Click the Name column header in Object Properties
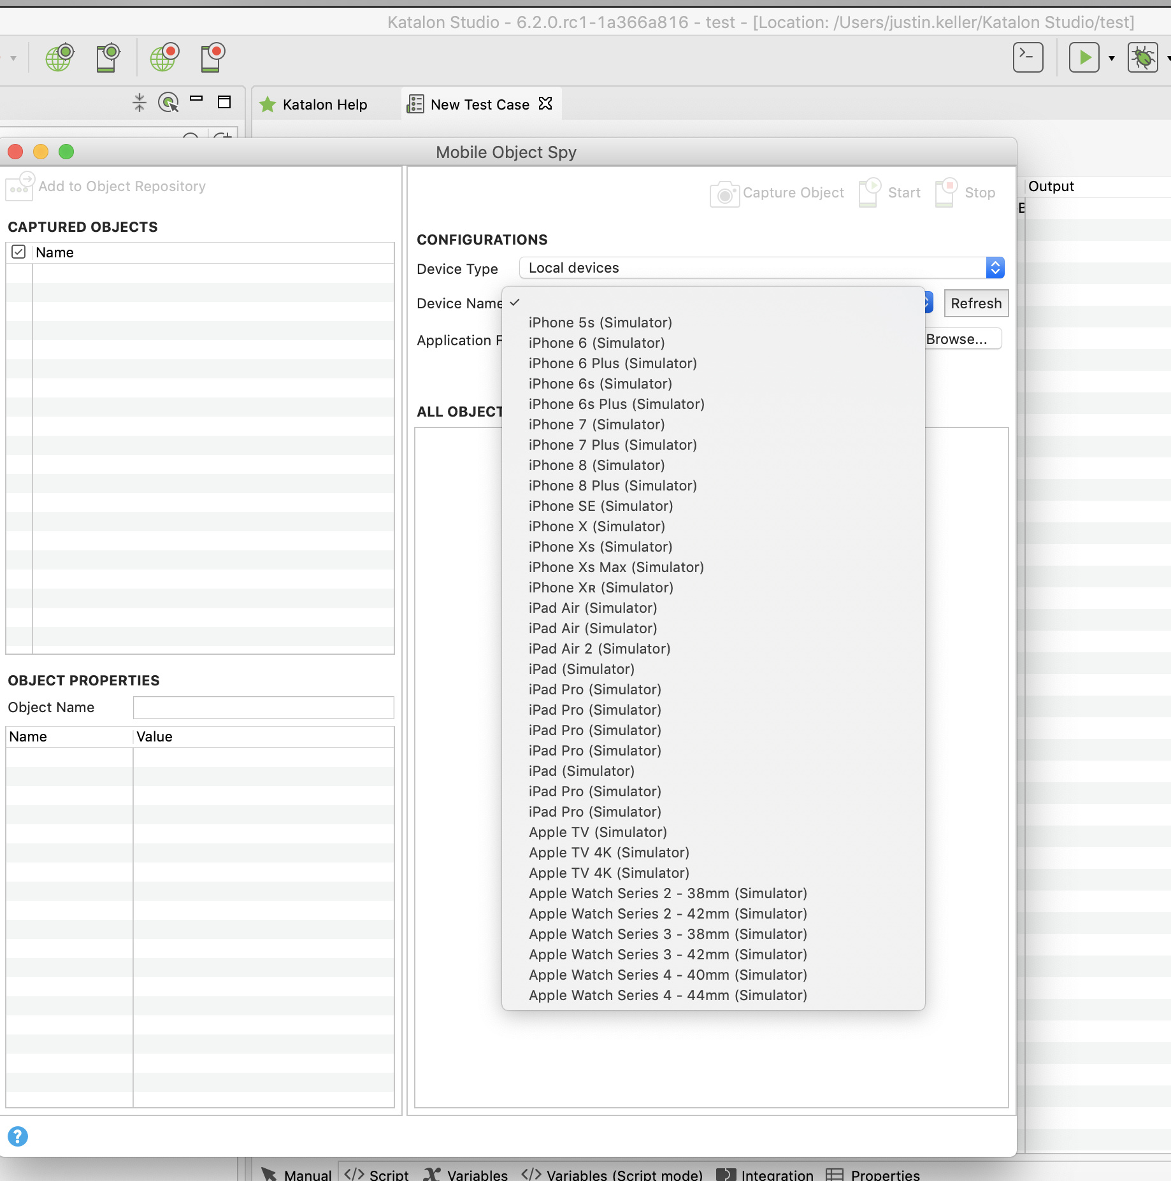Viewport: 1171px width, 1181px height. 69,737
